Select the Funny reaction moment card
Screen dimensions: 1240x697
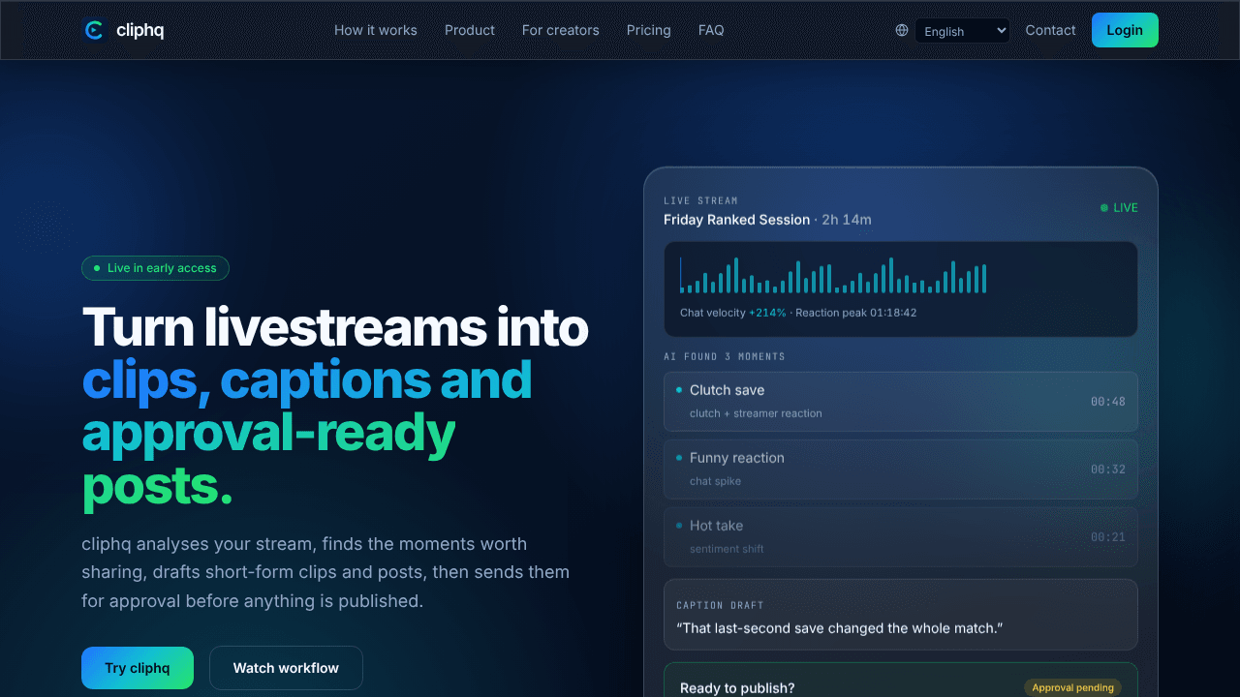(x=901, y=469)
